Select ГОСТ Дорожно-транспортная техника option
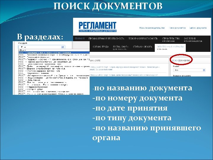 click(54, 69)
